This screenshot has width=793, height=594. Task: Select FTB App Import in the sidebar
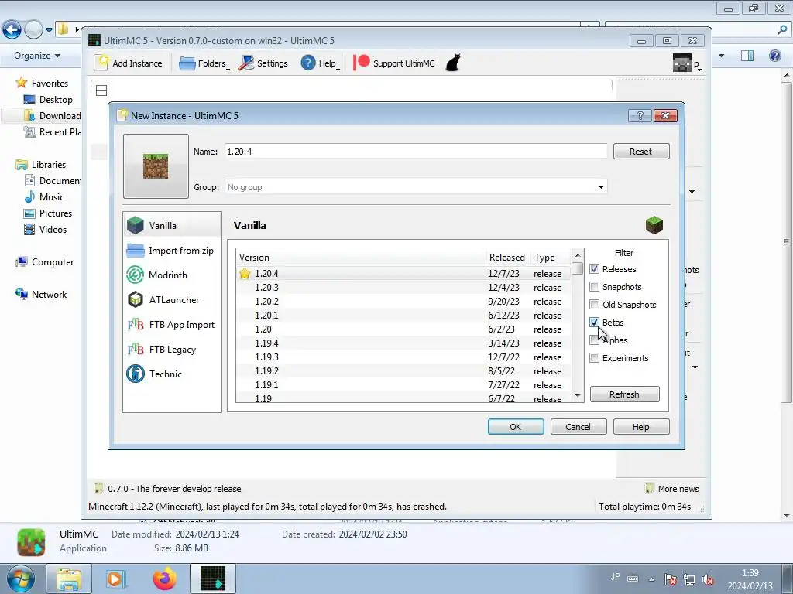[173, 325]
